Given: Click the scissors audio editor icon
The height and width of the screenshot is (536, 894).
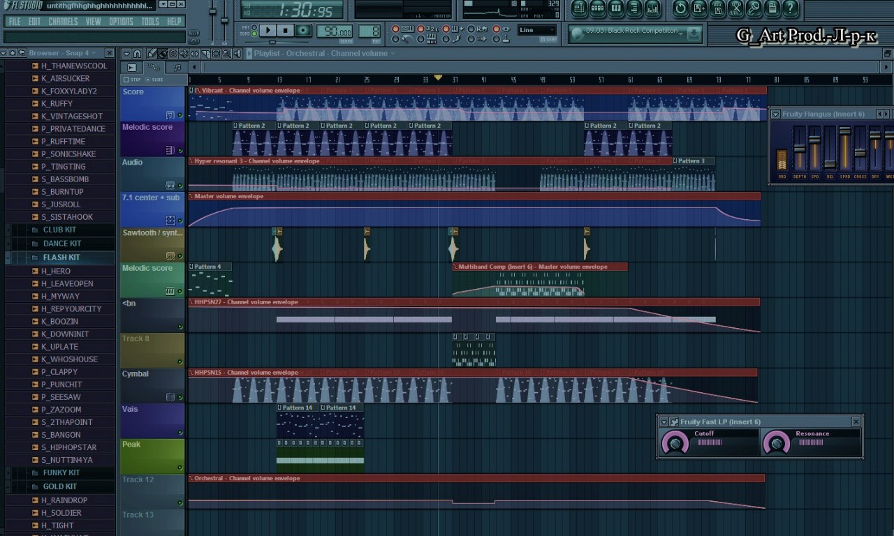Looking at the screenshot, I should (x=735, y=8).
